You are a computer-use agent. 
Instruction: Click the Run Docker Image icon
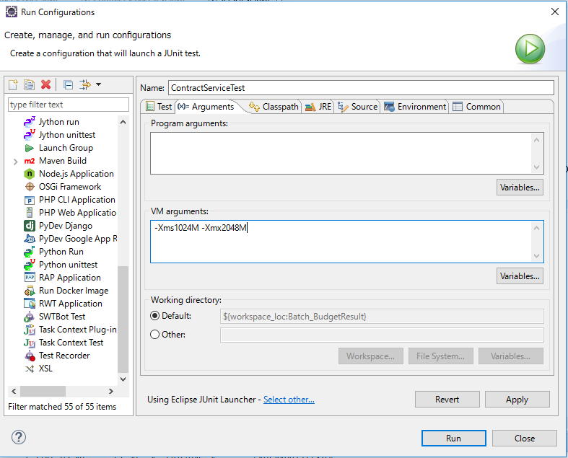click(30, 291)
